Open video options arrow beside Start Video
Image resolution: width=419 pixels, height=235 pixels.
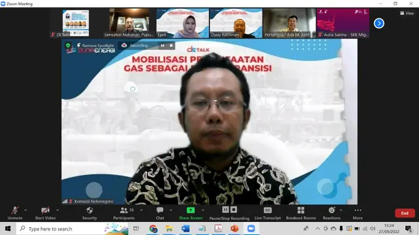coord(58,210)
